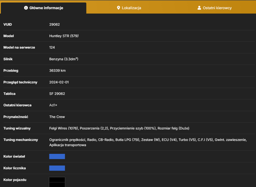Click the map pin icon beside Lokalizacja
This screenshot has width=256, height=187.
click(119, 8)
